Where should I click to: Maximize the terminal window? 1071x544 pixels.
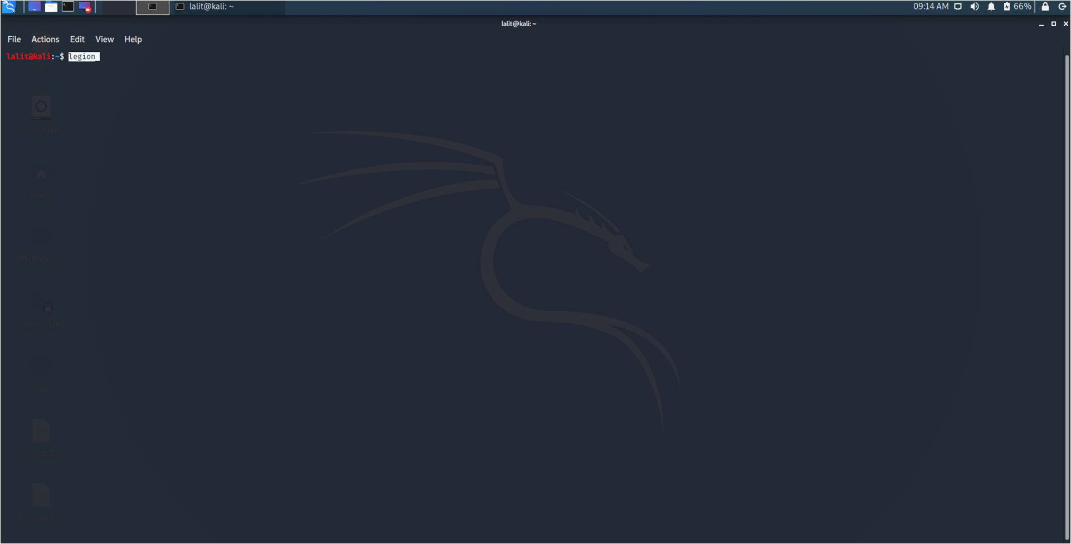click(1053, 24)
